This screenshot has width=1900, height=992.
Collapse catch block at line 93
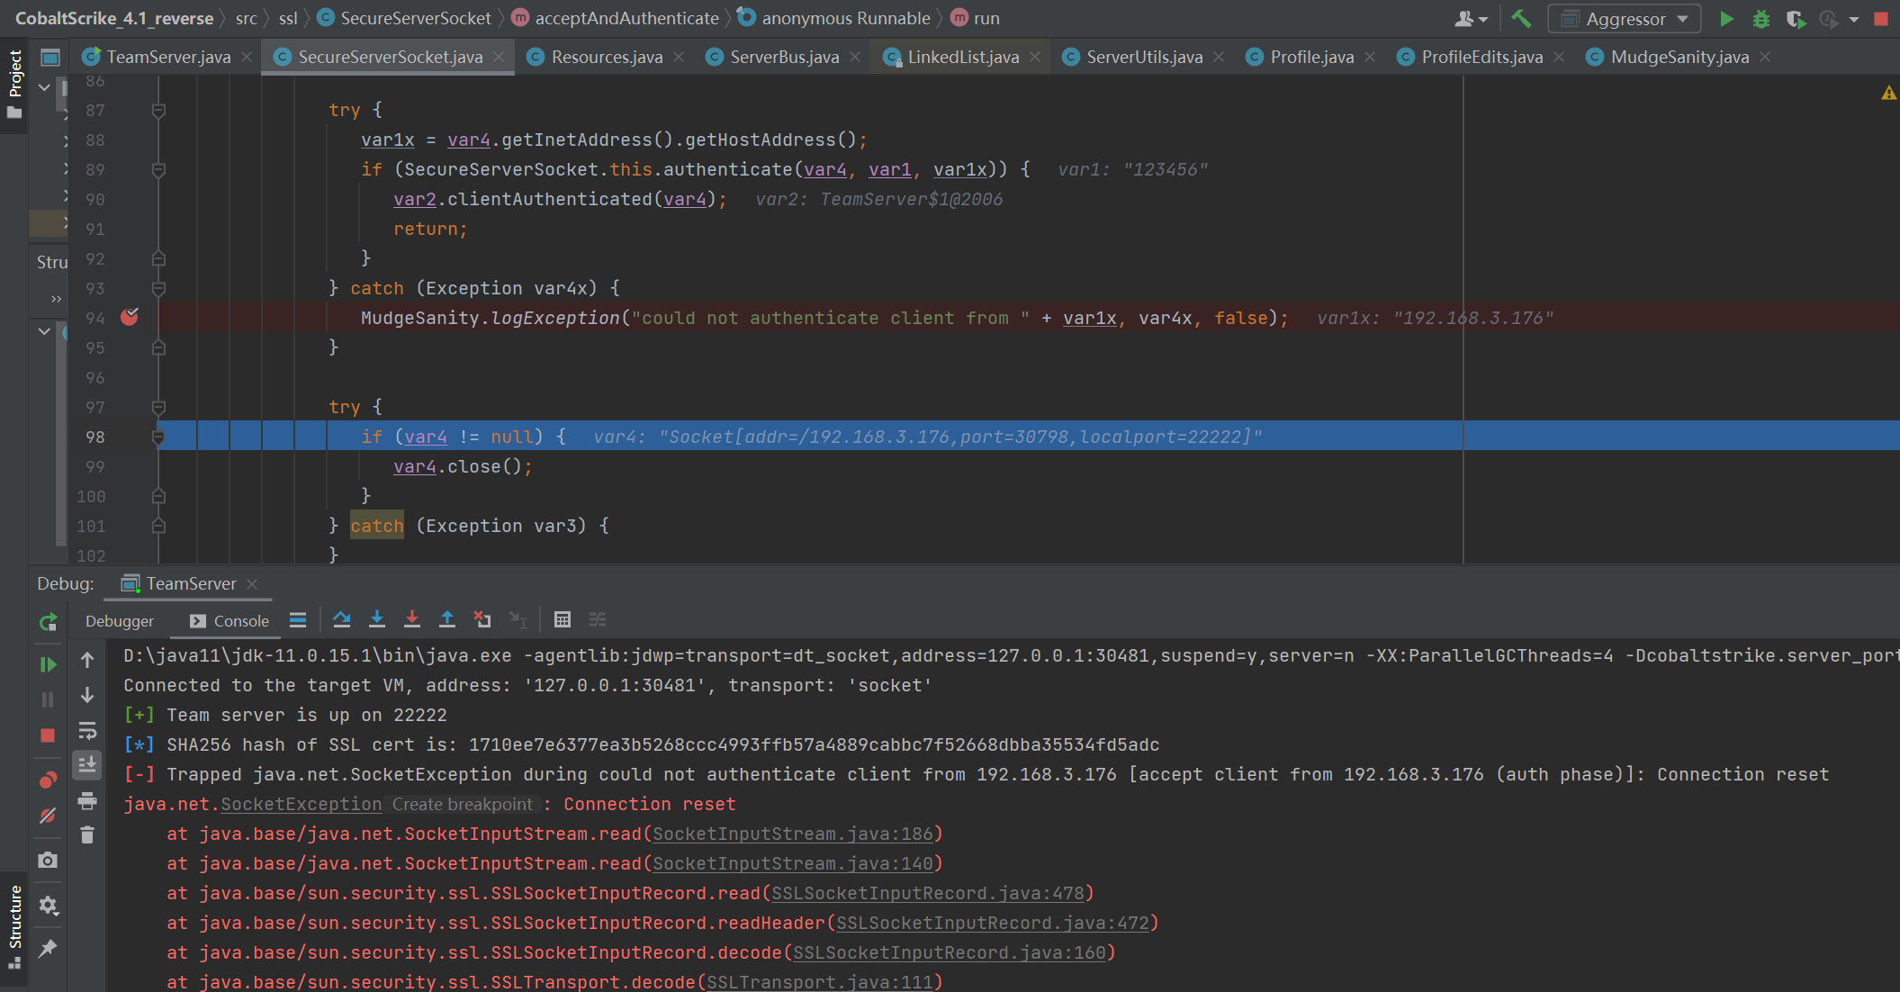158,289
